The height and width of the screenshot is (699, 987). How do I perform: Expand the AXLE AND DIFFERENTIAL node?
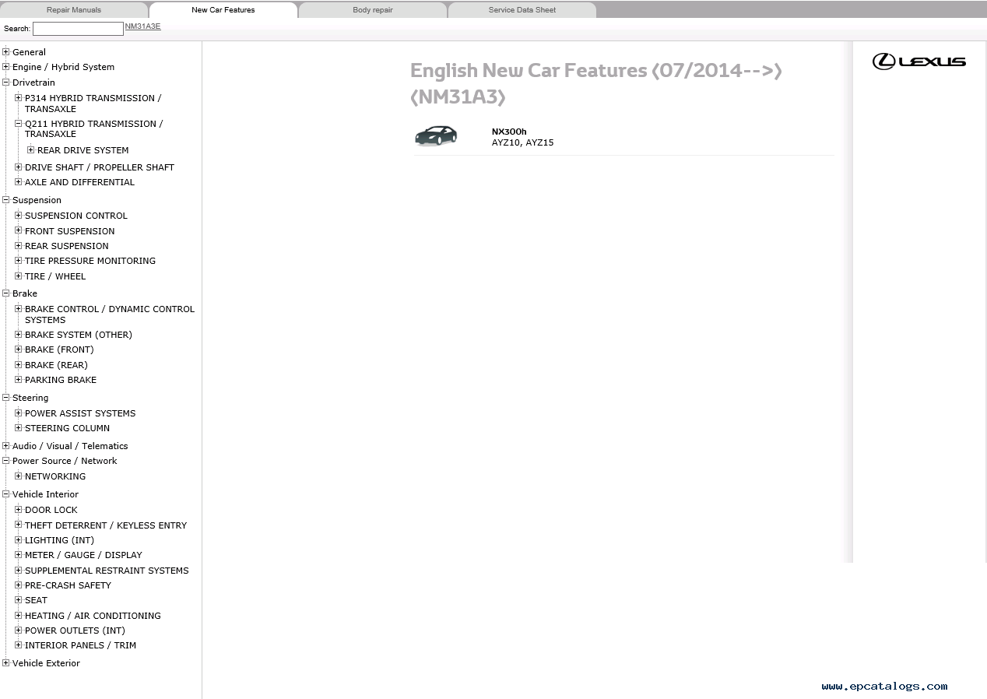coord(19,182)
